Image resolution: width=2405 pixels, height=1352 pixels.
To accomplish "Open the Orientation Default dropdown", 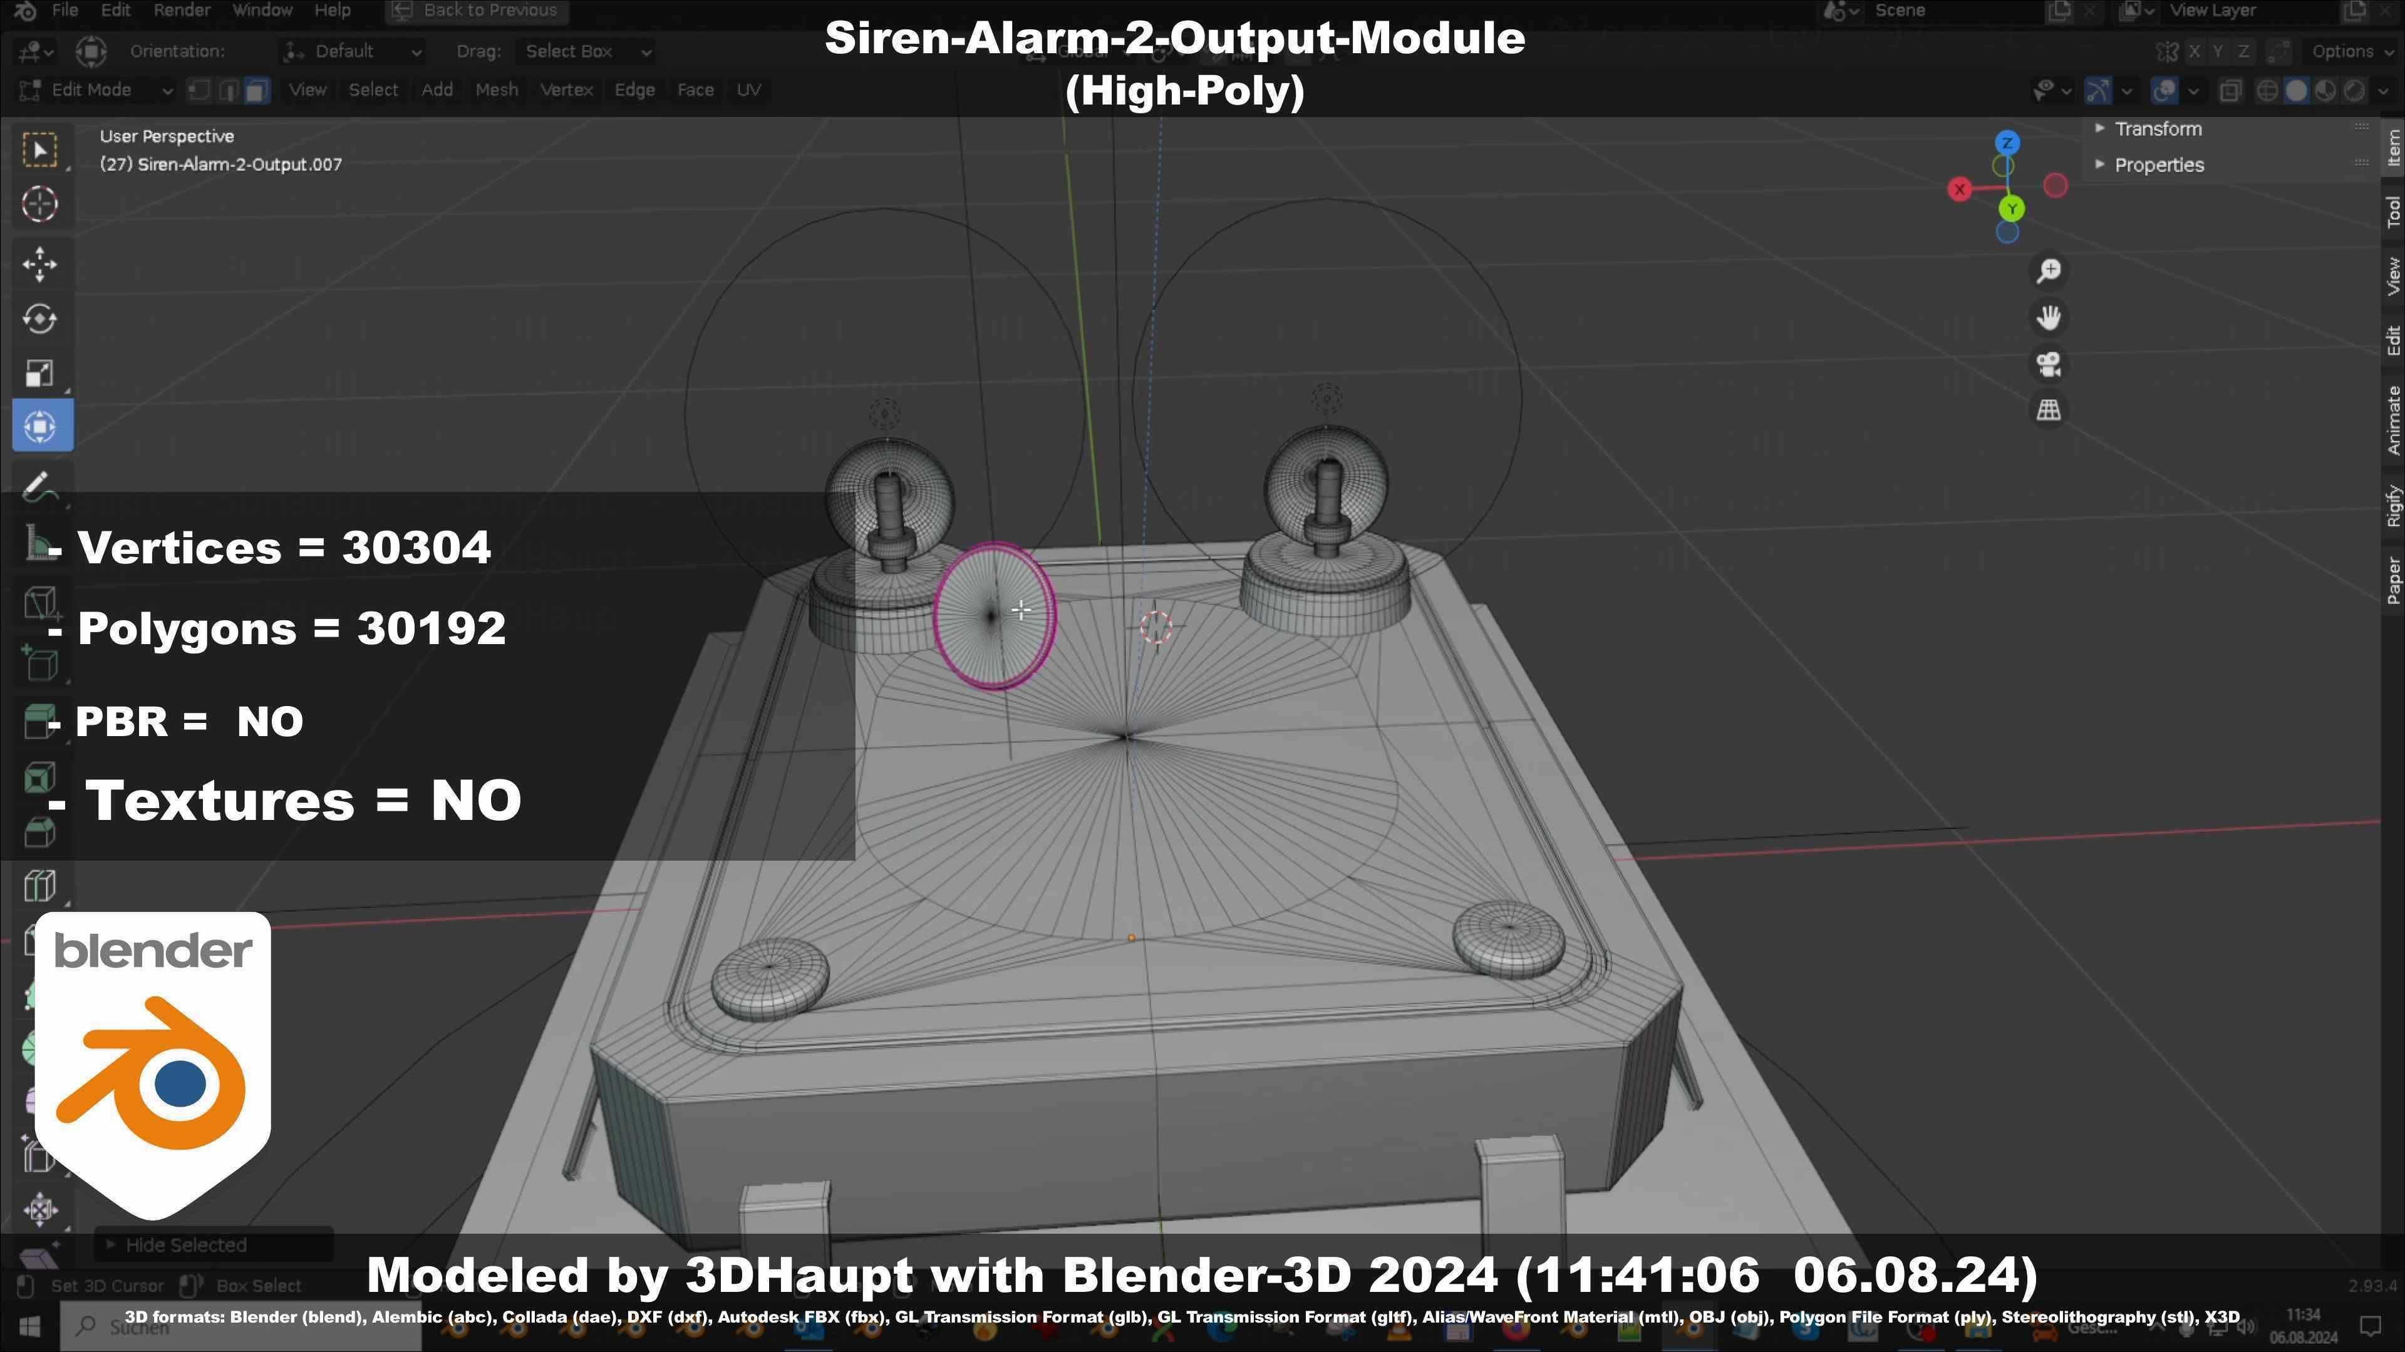I will click(x=352, y=51).
